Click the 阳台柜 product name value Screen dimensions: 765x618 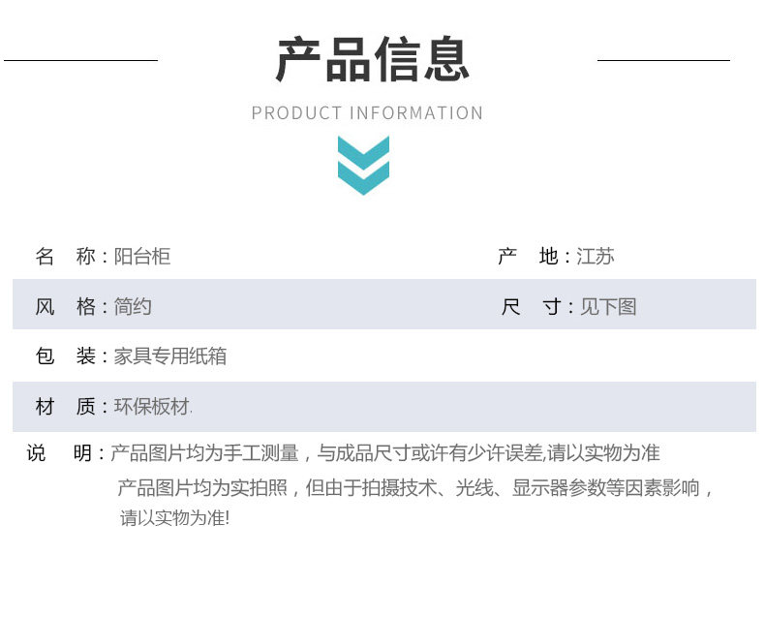point(142,256)
